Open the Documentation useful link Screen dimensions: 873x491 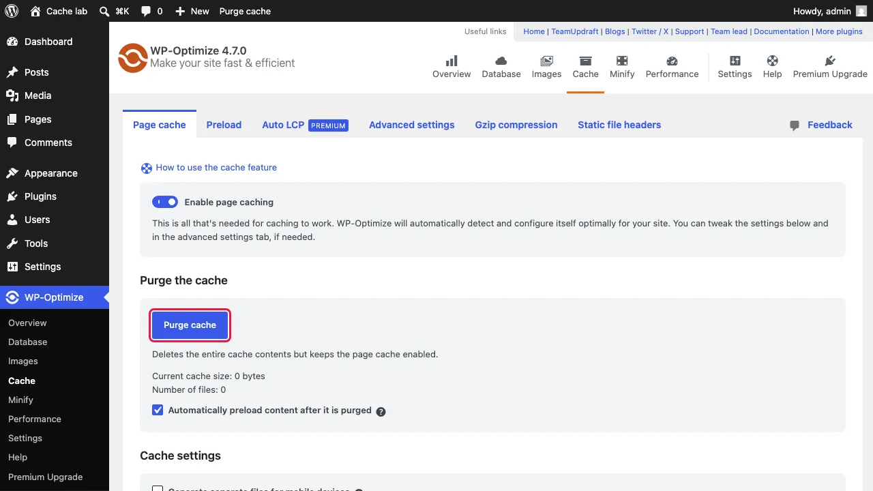(x=782, y=31)
